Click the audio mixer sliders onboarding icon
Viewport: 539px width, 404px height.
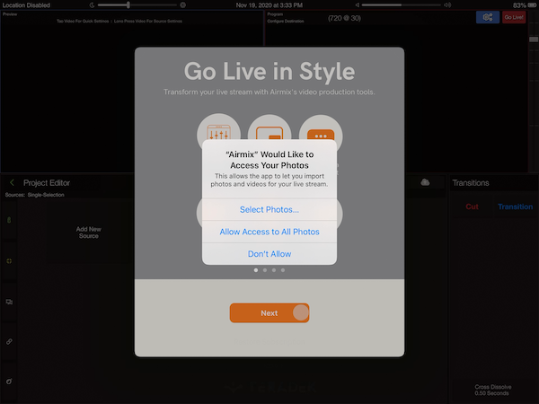(x=218, y=135)
